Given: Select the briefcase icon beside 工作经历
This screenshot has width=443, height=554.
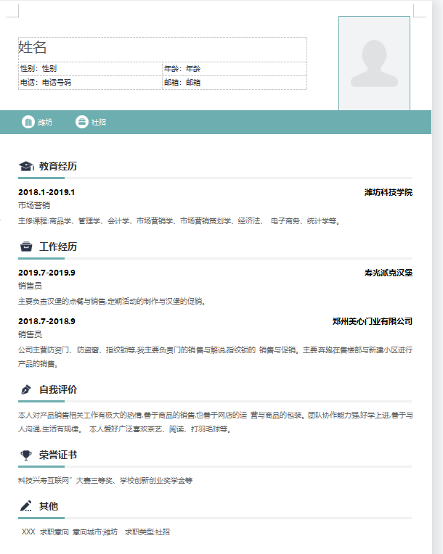Looking at the screenshot, I should pos(26,247).
